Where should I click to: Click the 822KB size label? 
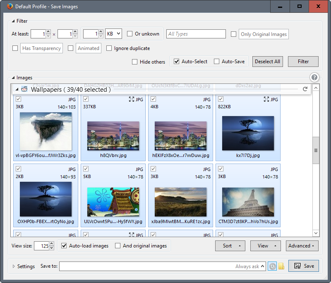224,107
